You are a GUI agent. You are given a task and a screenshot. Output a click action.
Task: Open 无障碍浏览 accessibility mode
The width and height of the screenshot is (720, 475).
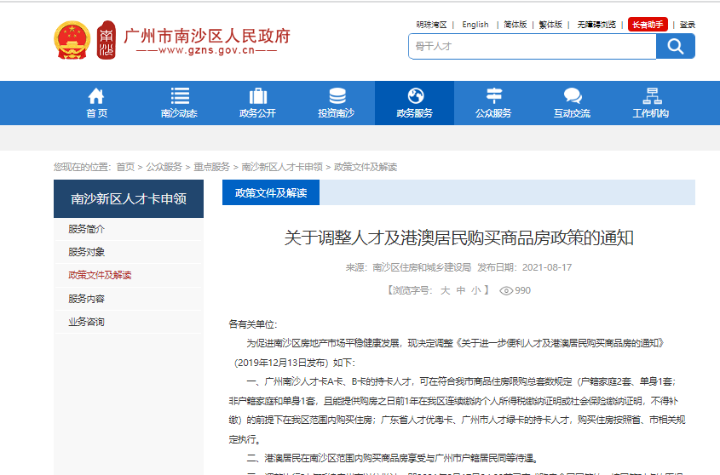[x=596, y=25]
